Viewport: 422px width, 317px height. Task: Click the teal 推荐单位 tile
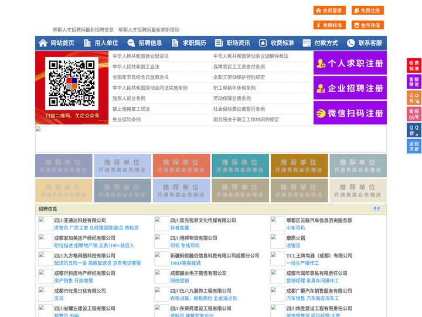point(240,166)
